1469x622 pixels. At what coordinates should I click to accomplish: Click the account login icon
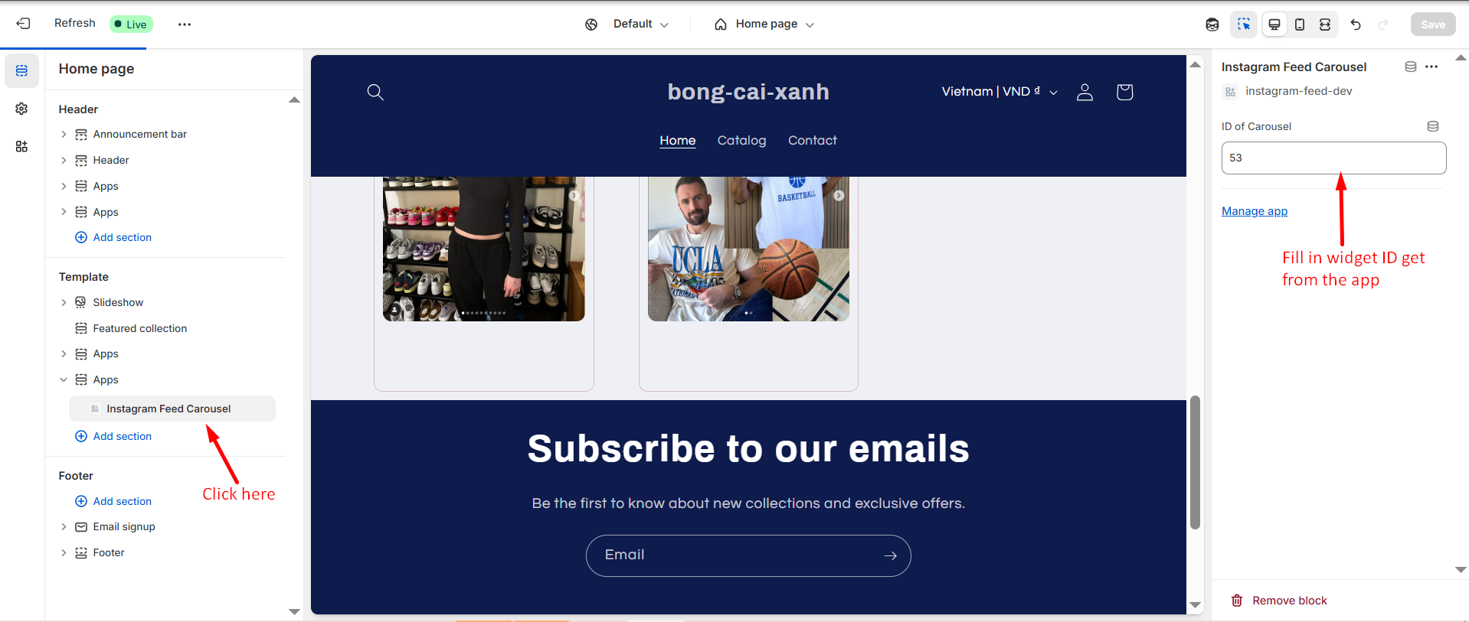[1085, 92]
